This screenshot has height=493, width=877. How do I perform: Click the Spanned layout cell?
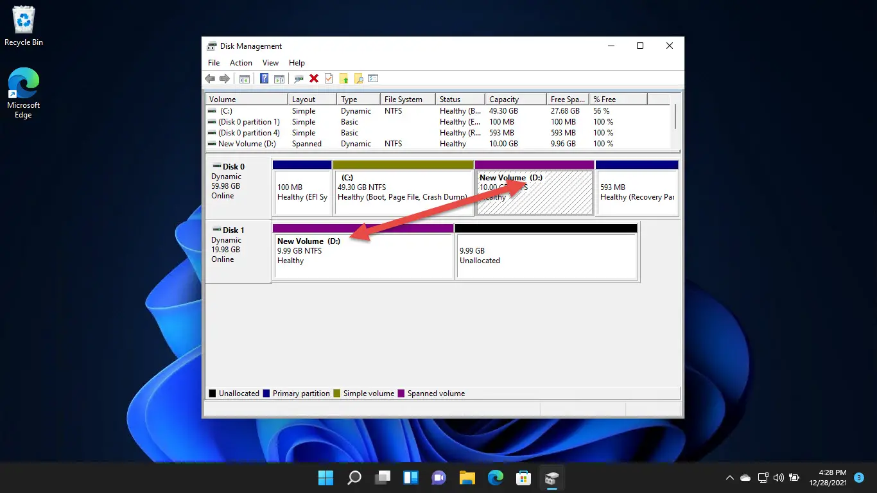(307, 144)
